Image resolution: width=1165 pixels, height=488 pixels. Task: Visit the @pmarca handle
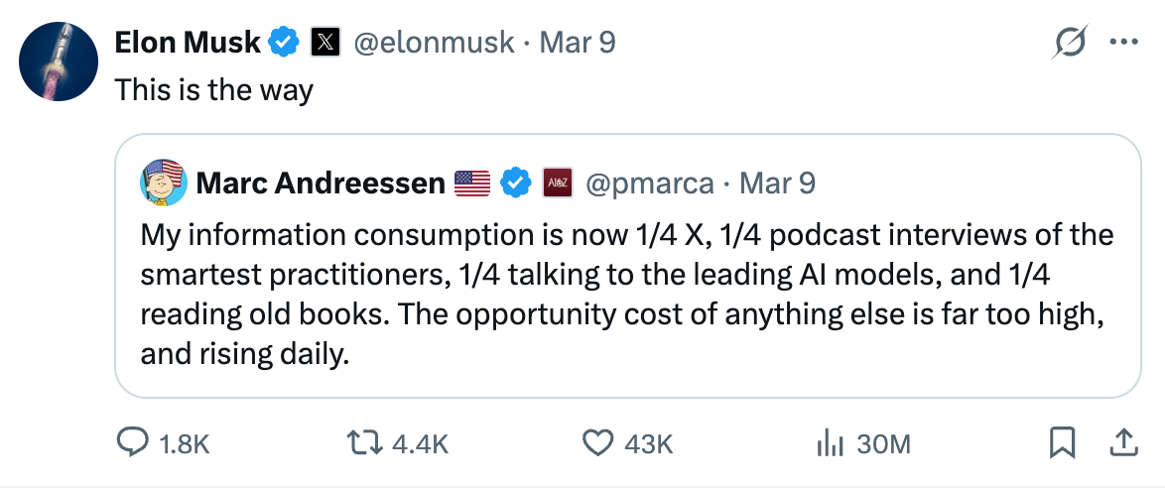(x=650, y=183)
